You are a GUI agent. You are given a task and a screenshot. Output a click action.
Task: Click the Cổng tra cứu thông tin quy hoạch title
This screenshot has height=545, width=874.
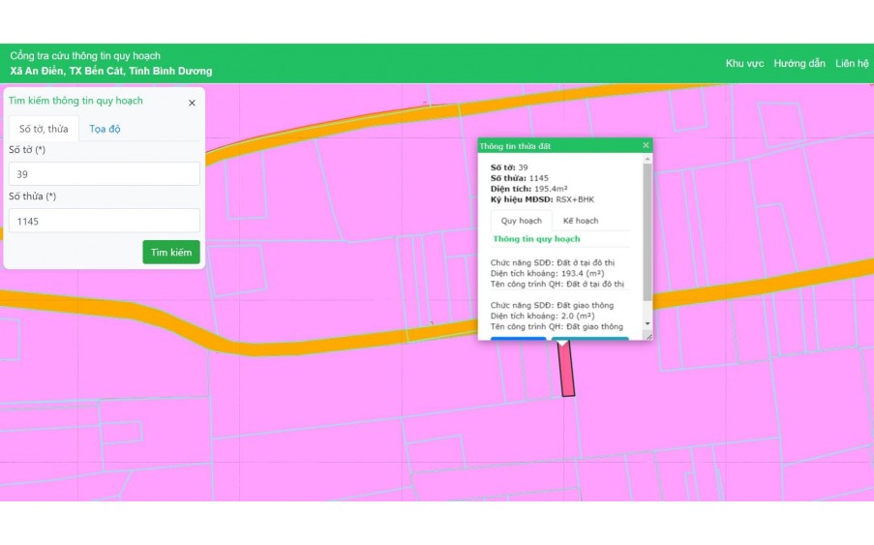85,56
